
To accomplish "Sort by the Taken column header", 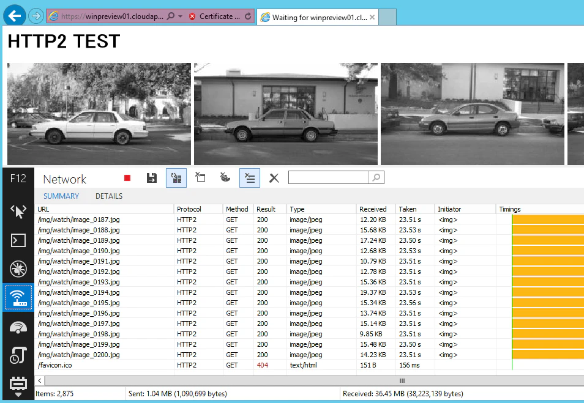I will click(415, 209).
